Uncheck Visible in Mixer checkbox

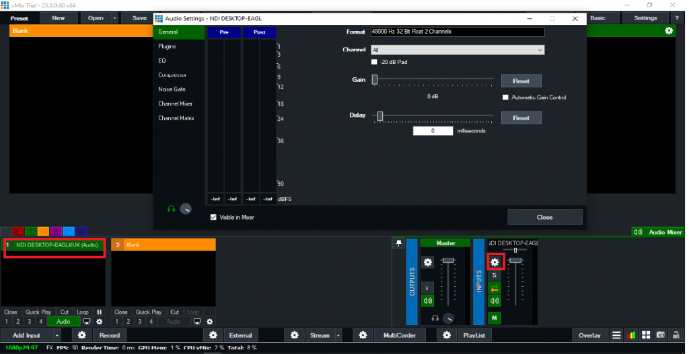[x=213, y=217]
